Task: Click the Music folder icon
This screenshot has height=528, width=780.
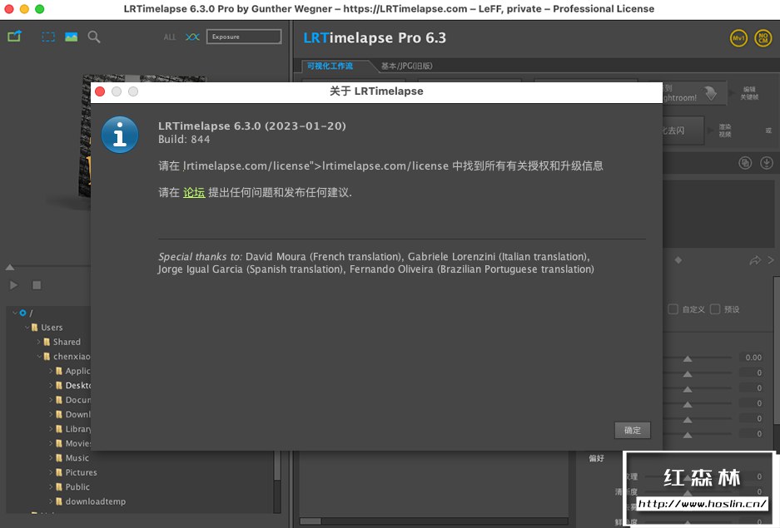Action: (59, 458)
